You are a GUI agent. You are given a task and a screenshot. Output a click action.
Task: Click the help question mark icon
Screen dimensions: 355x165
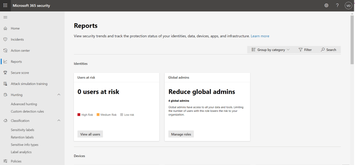pyautogui.click(x=337, y=6)
